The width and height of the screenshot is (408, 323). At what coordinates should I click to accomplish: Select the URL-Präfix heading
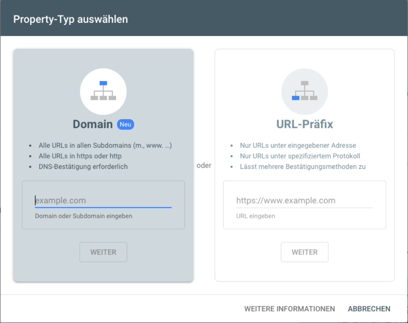[304, 124]
